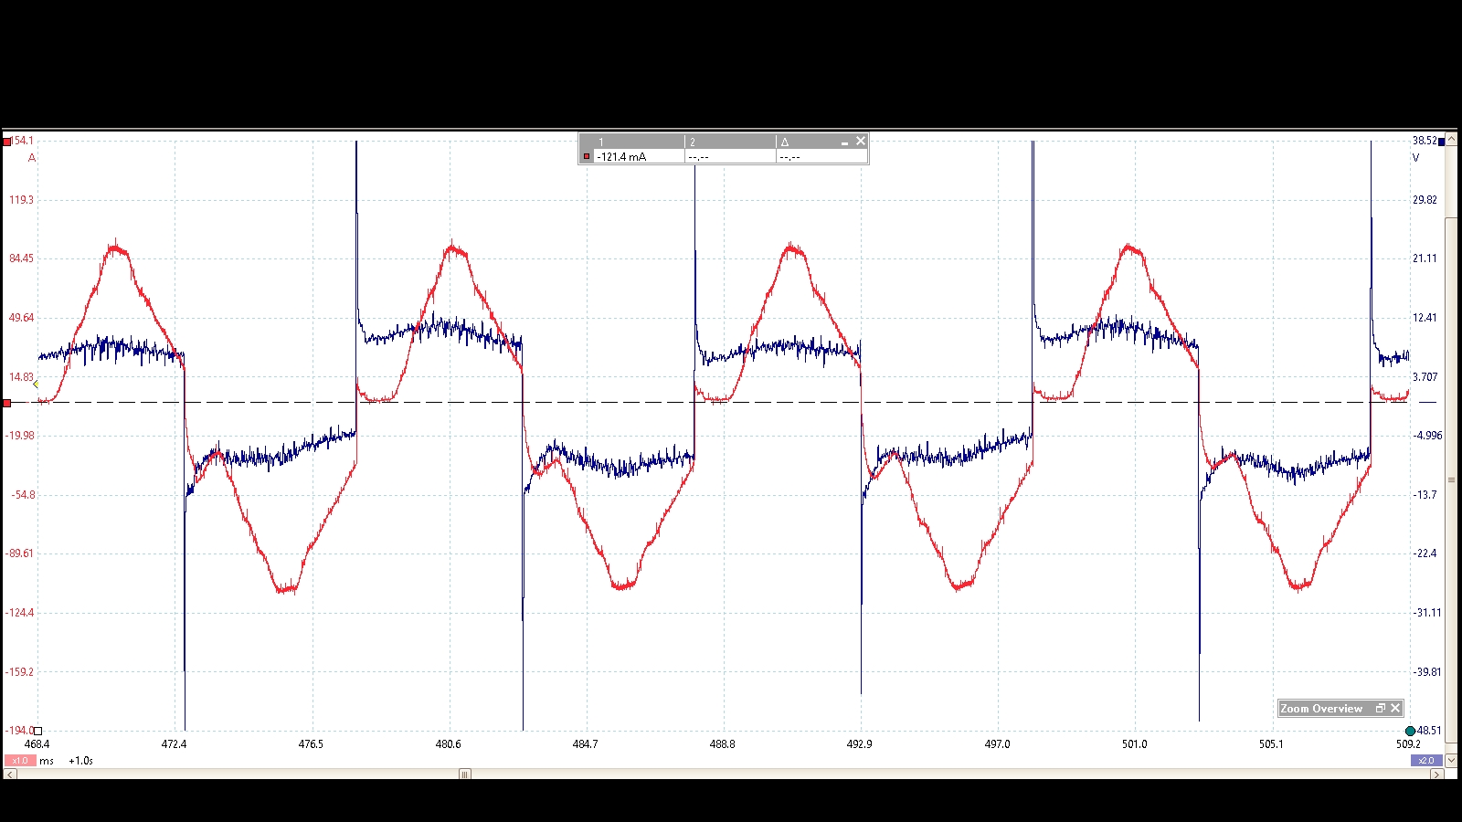Close the ruler legend panel

pos(860,142)
